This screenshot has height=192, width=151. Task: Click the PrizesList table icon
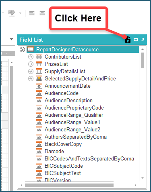pyautogui.click(x=39, y=64)
